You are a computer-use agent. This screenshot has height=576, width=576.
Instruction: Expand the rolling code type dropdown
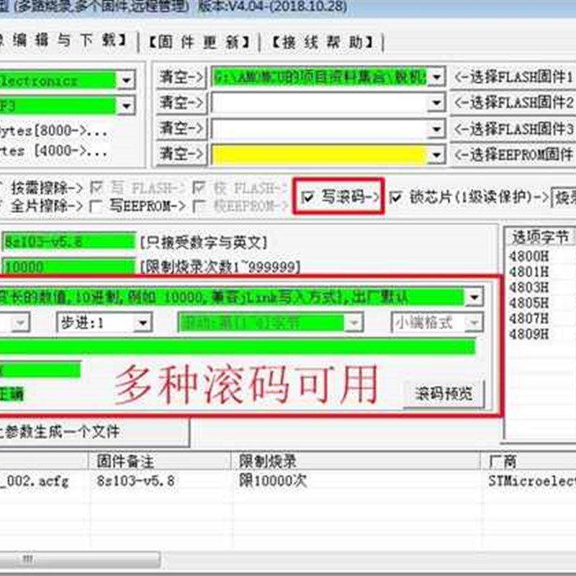click(x=474, y=297)
